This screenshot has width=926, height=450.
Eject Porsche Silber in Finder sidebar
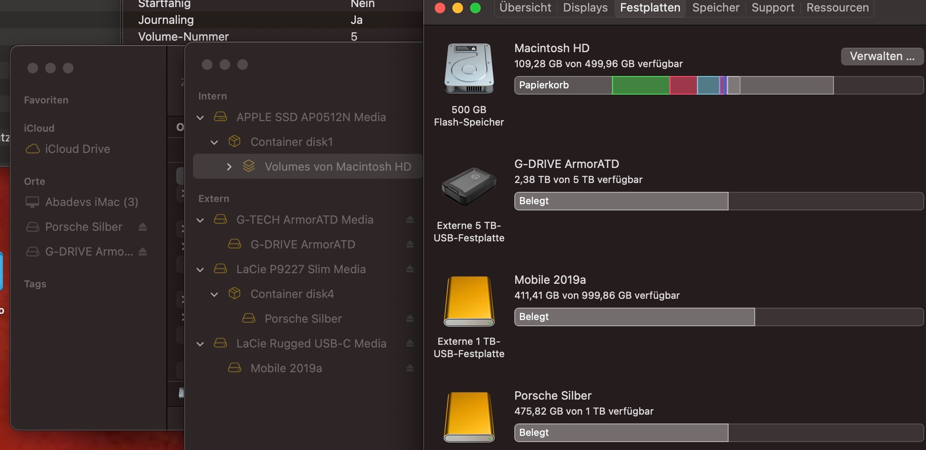143,227
